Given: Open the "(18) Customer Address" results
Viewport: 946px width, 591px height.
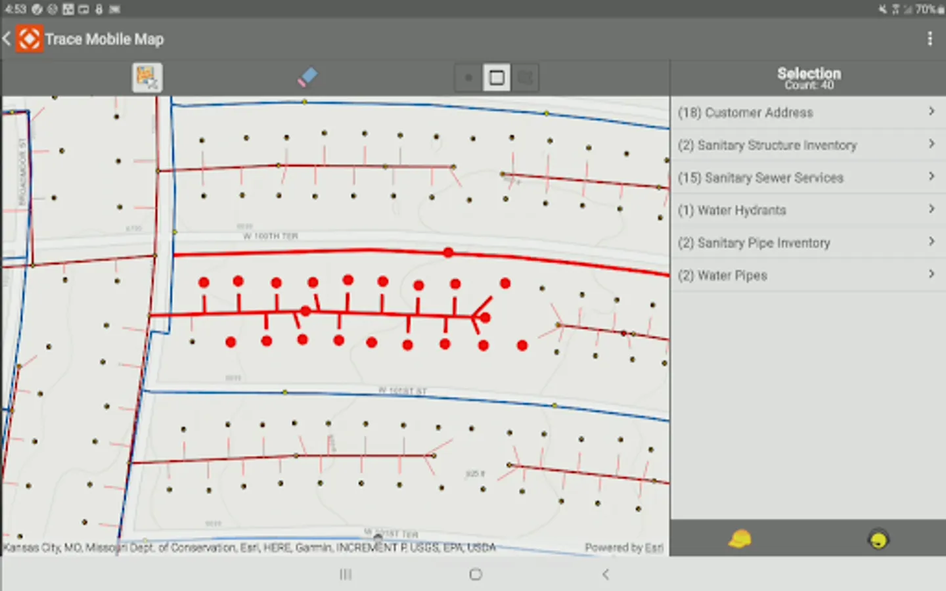Looking at the screenshot, I should (808, 112).
